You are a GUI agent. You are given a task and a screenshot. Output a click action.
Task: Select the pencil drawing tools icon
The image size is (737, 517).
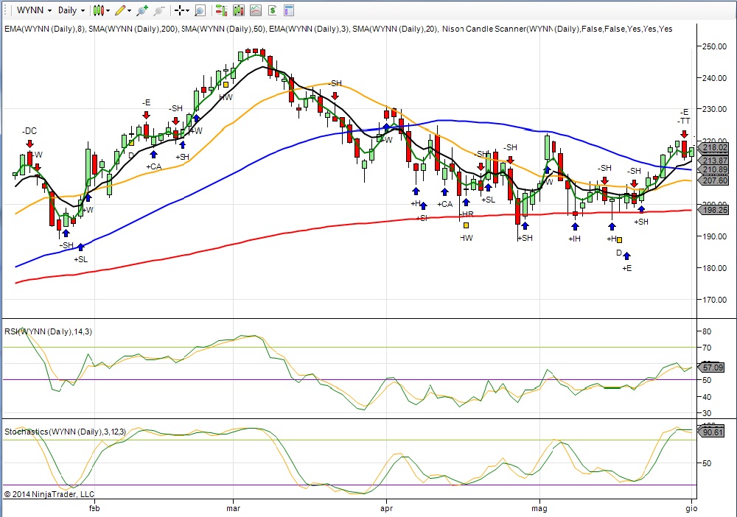(x=120, y=10)
